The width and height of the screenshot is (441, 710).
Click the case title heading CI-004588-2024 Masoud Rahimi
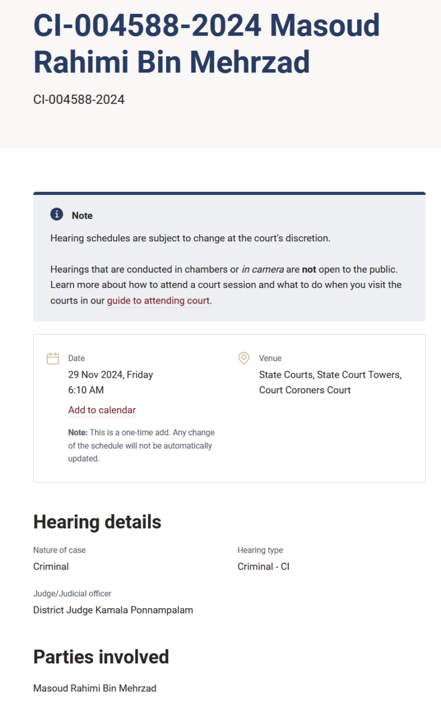pyautogui.click(x=207, y=43)
